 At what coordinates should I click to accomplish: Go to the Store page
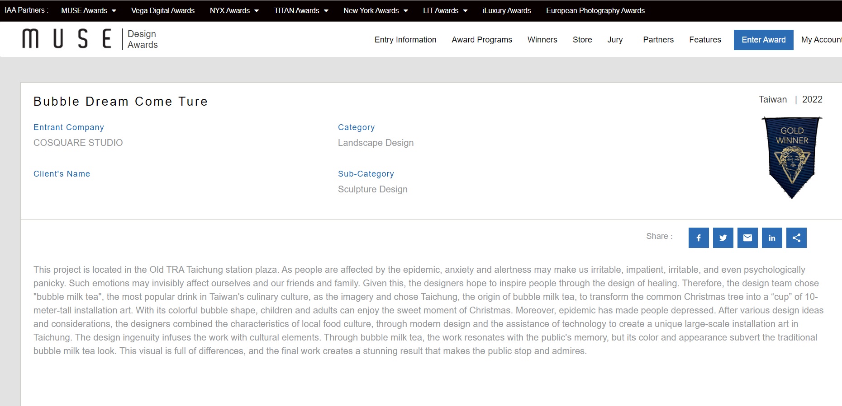(x=582, y=40)
